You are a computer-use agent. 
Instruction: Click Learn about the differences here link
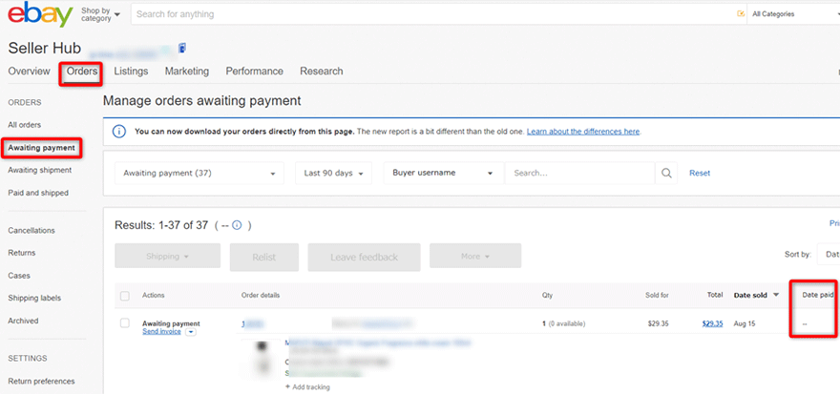tap(583, 131)
